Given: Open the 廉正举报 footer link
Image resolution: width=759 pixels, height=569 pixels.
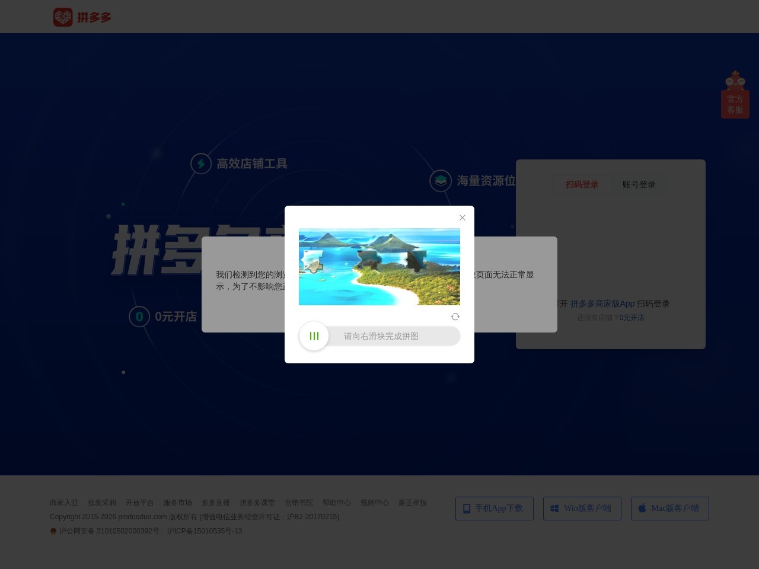Looking at the screenshot, I should point(413,503).
